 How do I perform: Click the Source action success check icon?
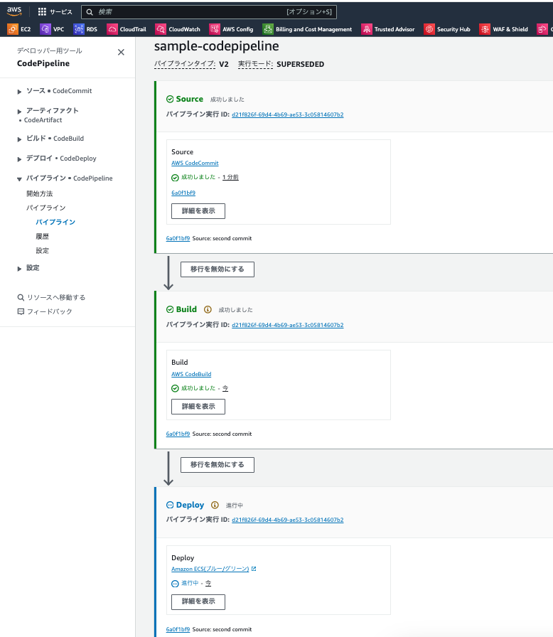tap(175, 178)
